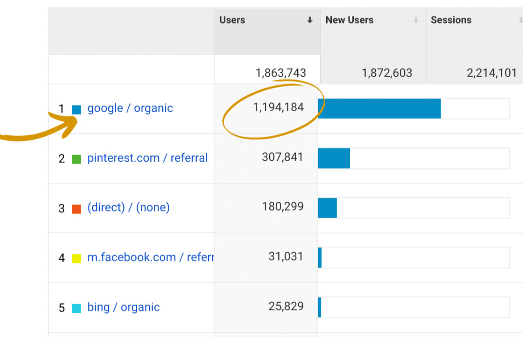Image resolution: width=526 pixels, height=360 pixels.
Task: Click the pinterest.com referral bar chart bar
Action: pyautogui.click(x=334, y=158)
